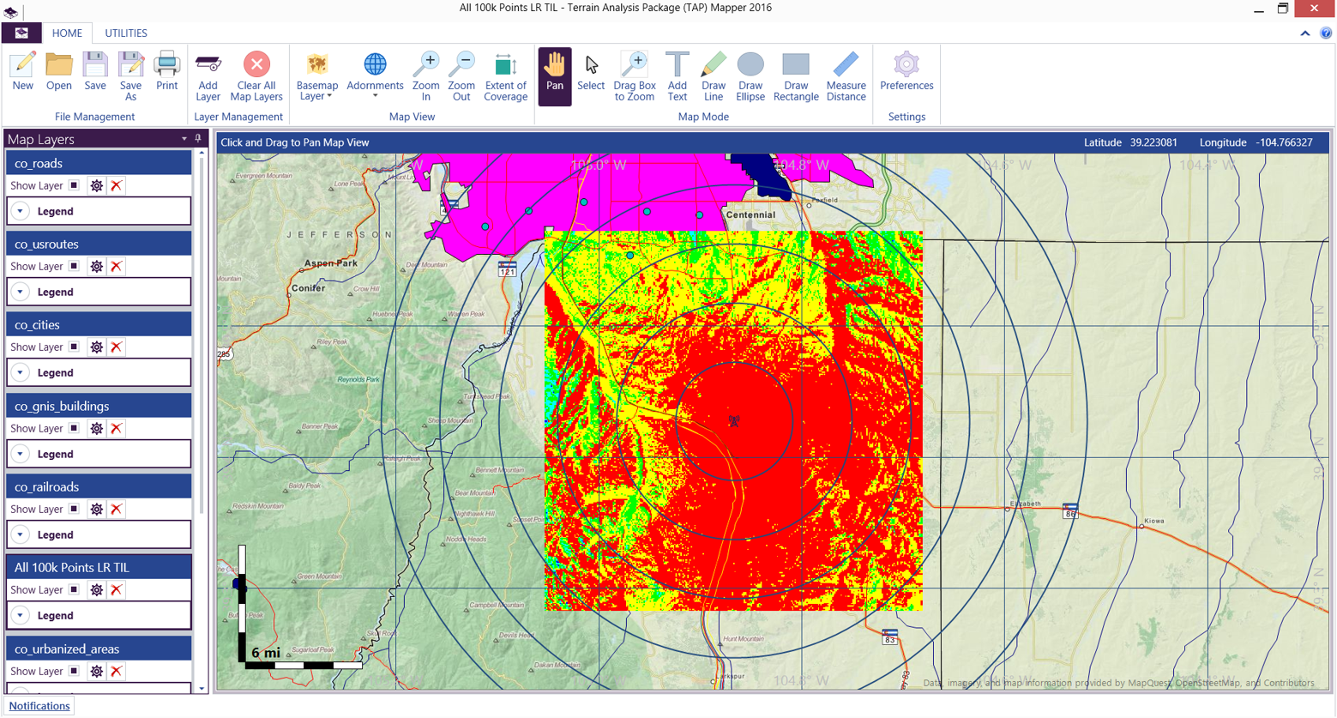Activate Drag Box to Zoom tool
Image resolution: width=1337 pixels, height=718 pixels.
coord(634,75)
